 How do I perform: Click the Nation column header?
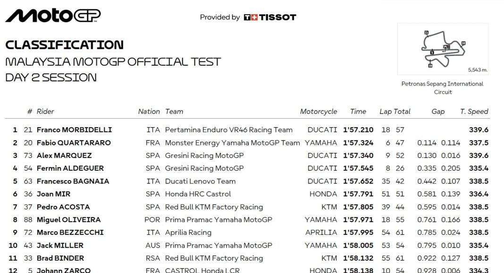coord(149,112)
